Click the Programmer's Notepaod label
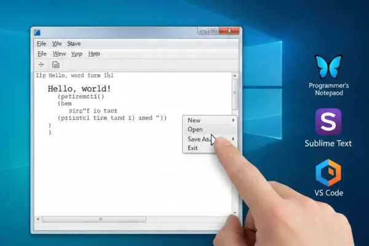Image resolution: width=369 pixels, height=246 pixels. [329, 89]
